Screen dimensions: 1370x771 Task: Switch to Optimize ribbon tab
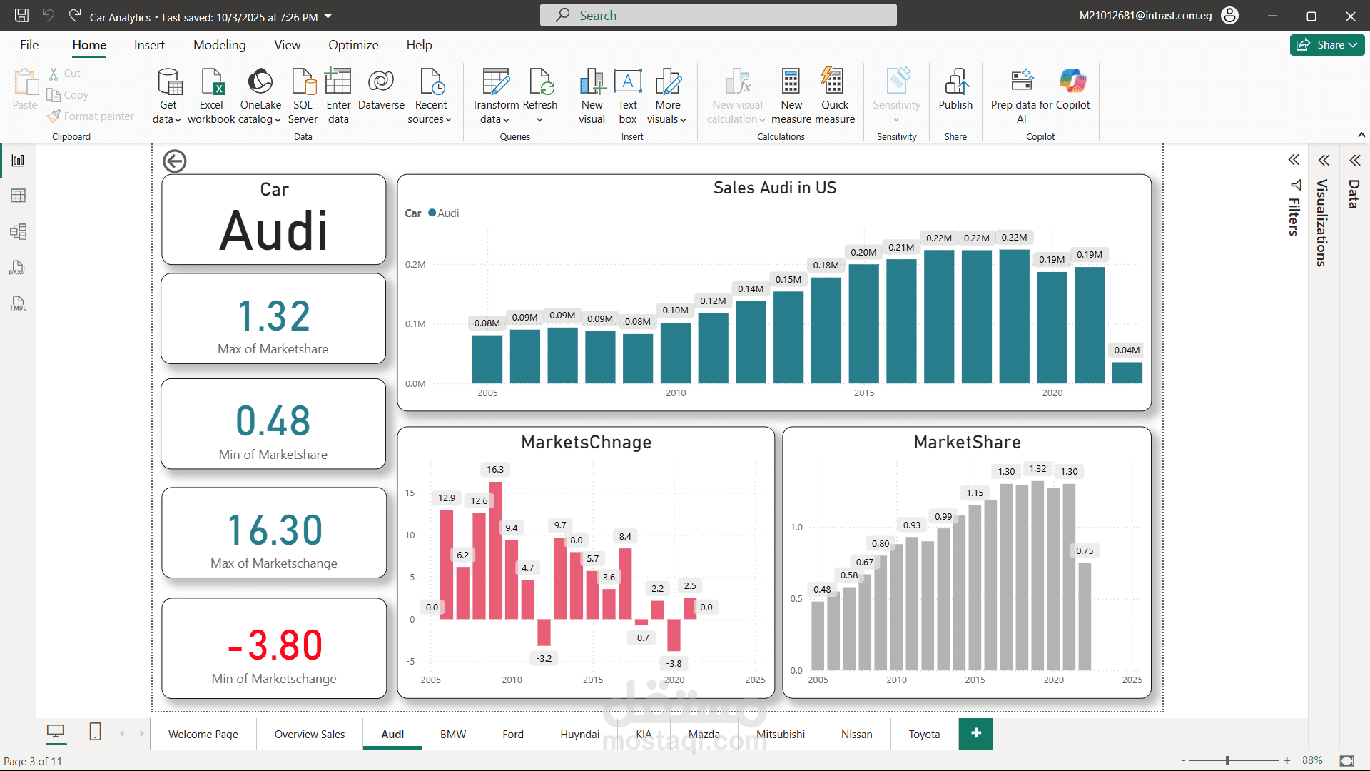click(353, 45)
